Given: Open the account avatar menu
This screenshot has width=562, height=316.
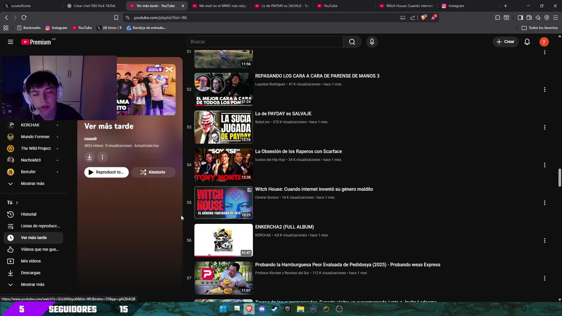Looking at the screenshot, I should (544, 42).
